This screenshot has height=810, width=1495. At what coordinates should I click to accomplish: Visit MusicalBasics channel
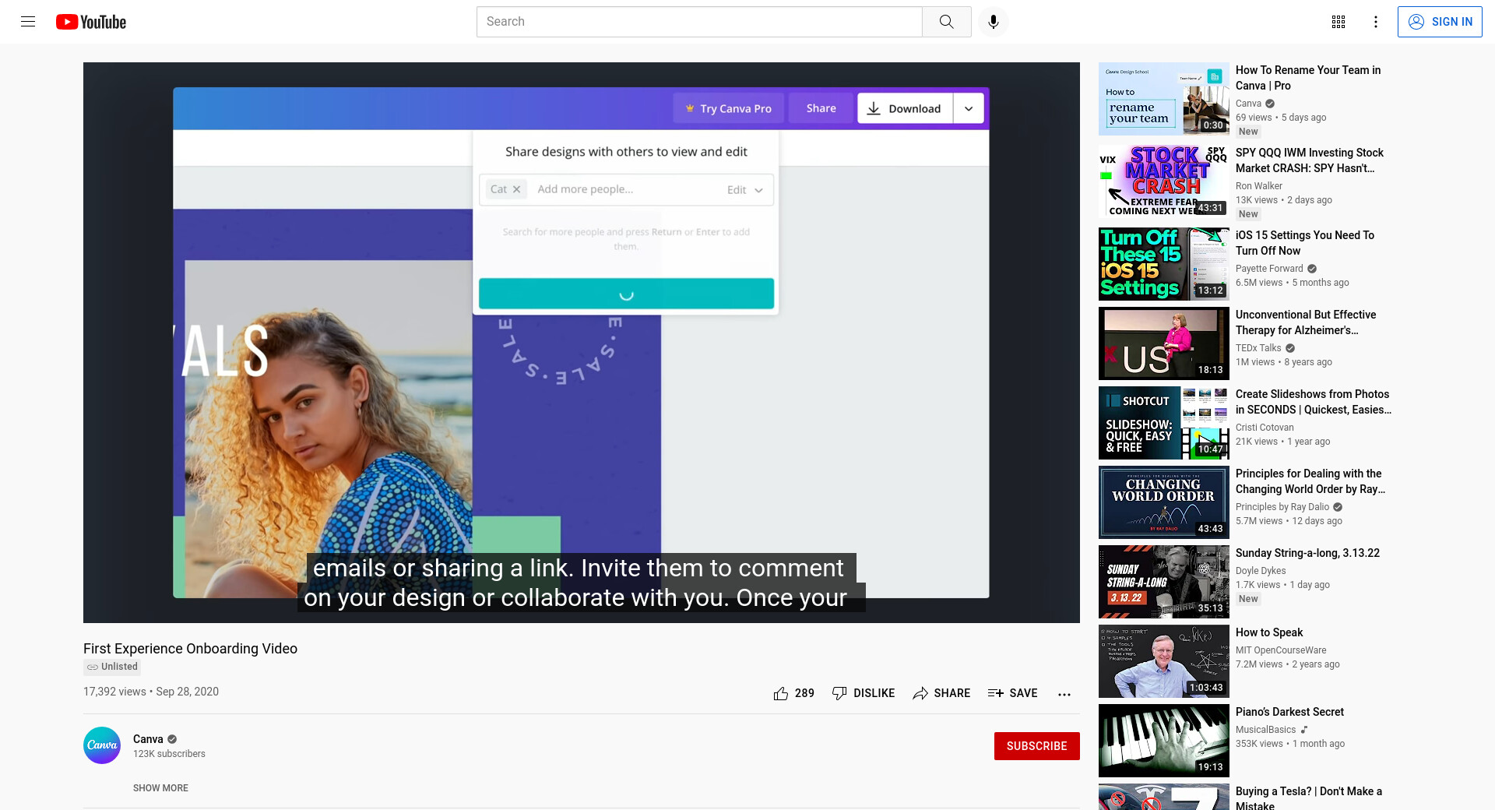click(1265, 730)
